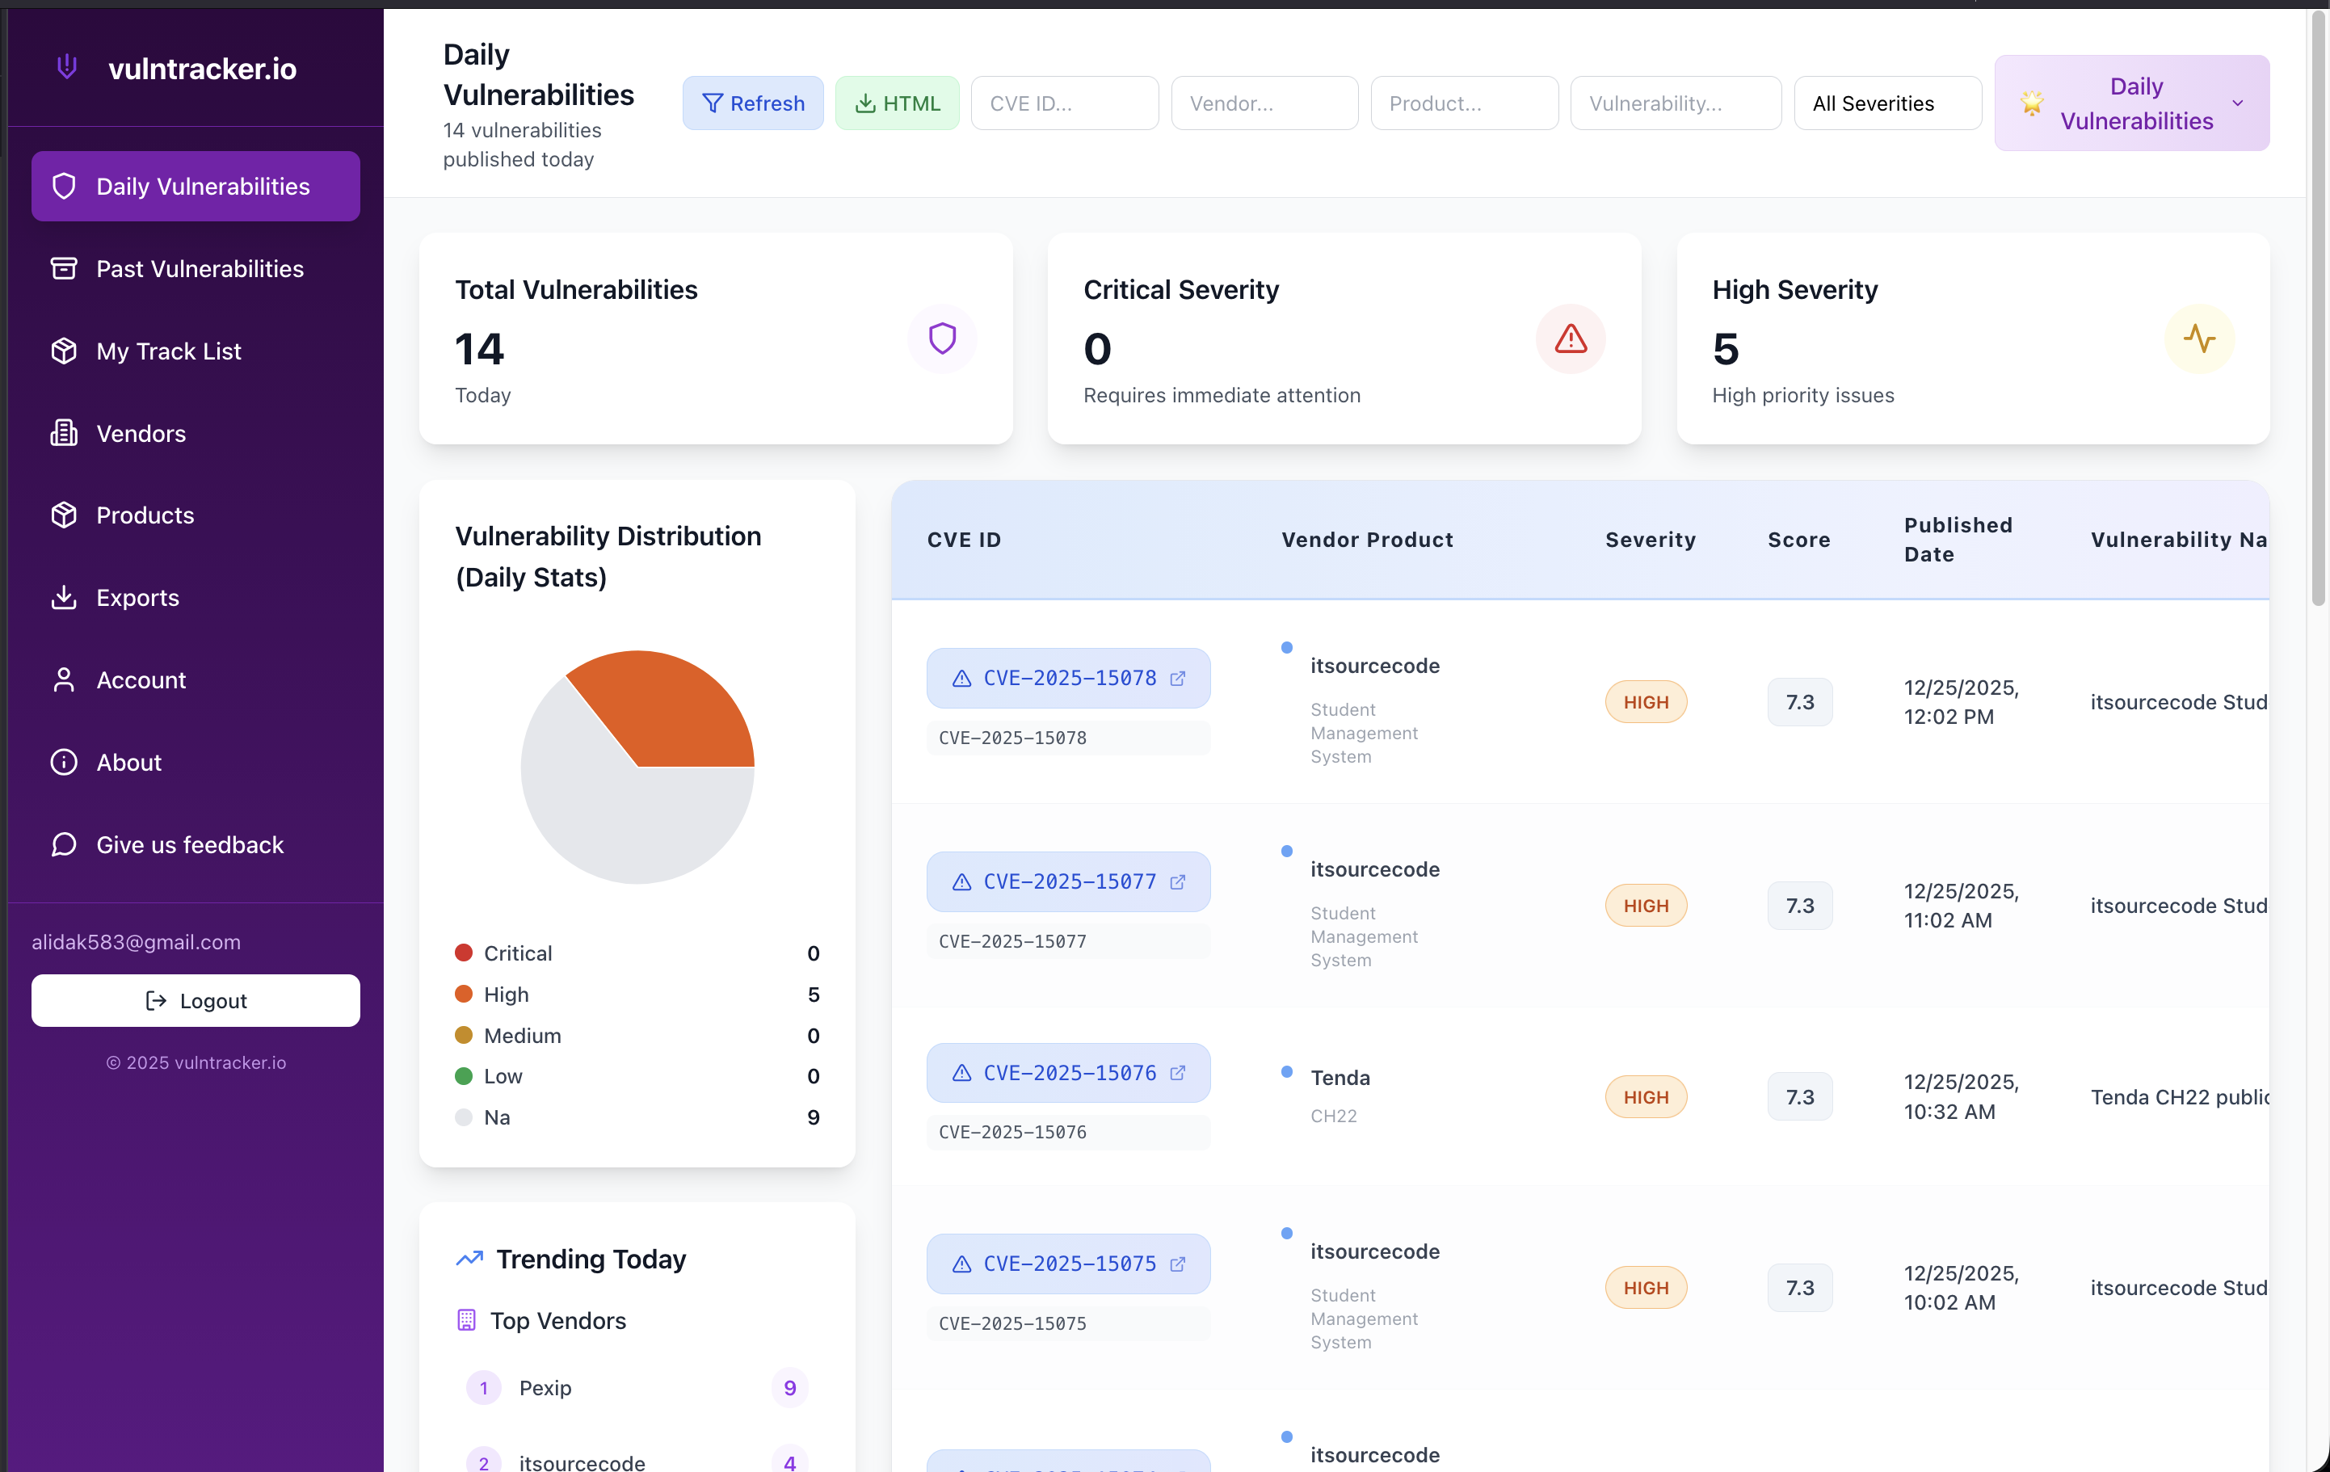Select the Exports download icon in the sidebar

(64, 597)
